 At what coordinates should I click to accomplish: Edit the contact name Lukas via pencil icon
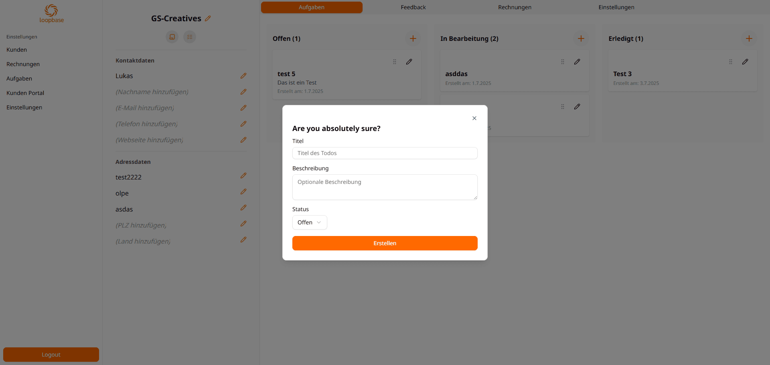(244, 76)
